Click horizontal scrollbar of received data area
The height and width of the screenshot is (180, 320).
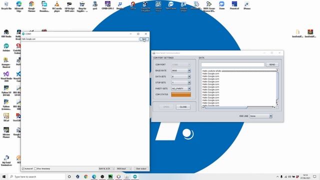pos(239,107)
